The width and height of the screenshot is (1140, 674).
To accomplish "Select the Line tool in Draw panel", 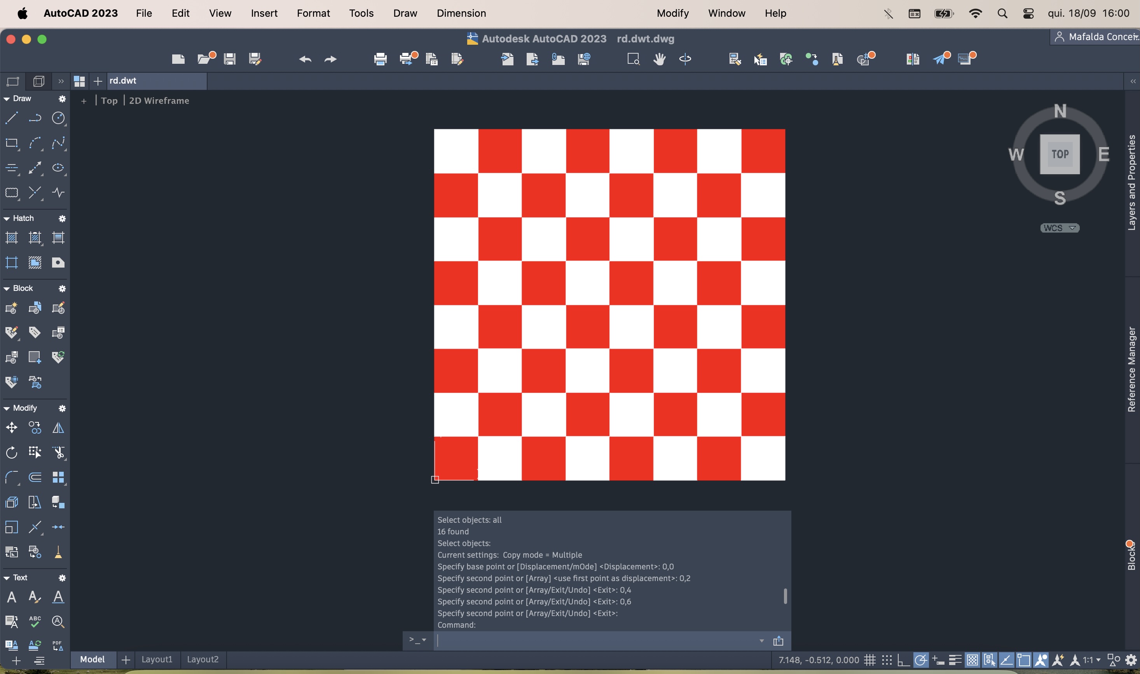I will coord(11,118).
